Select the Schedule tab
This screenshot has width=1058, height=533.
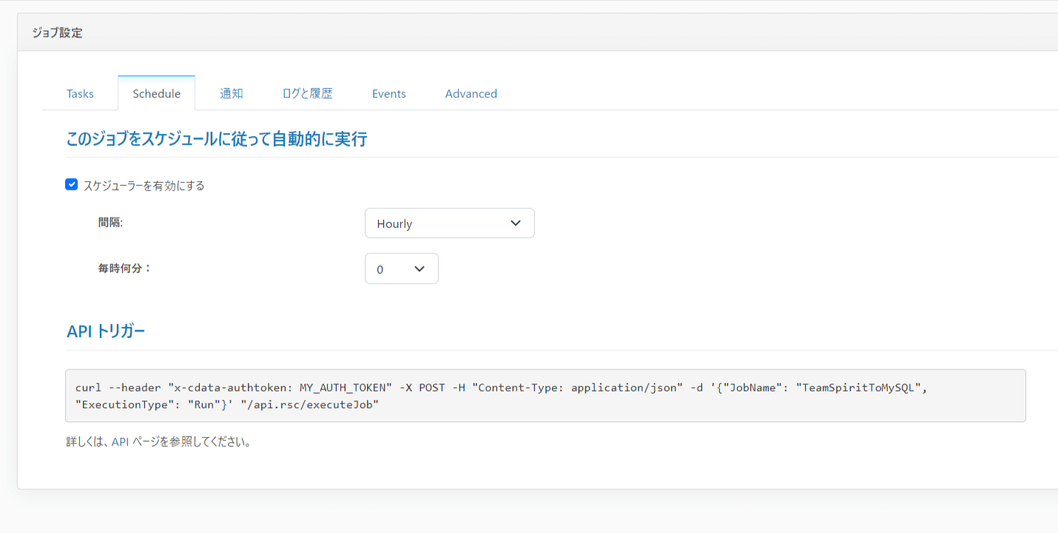click(157, 94)
